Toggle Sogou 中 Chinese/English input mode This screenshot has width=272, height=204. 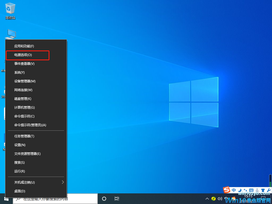[x=234, y=190]
